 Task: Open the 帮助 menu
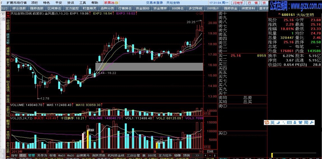coord(95,3)
